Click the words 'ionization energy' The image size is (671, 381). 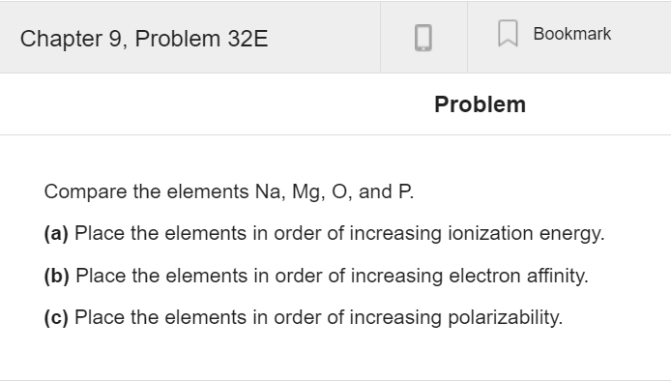pos(526,234)
